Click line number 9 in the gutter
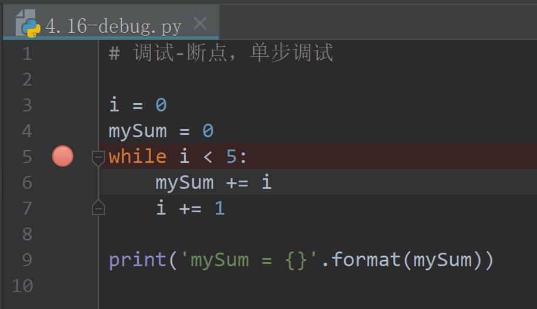This screenshot has height=309, width=537. 27,260
